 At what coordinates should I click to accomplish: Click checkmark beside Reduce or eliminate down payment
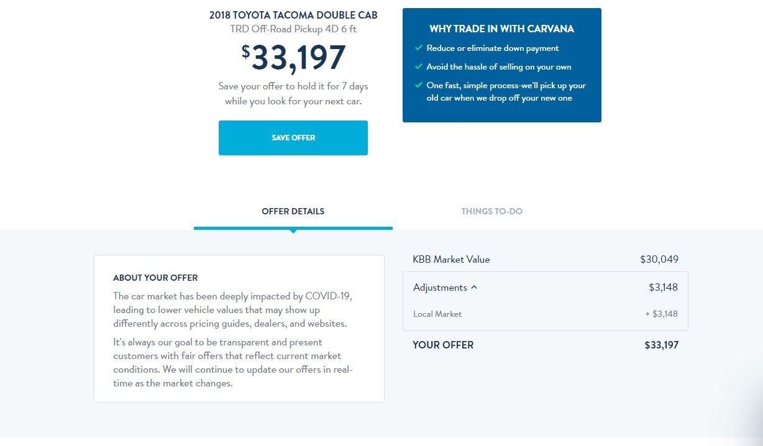click(418, 48)
